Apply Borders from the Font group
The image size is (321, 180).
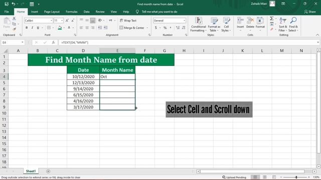49,28
